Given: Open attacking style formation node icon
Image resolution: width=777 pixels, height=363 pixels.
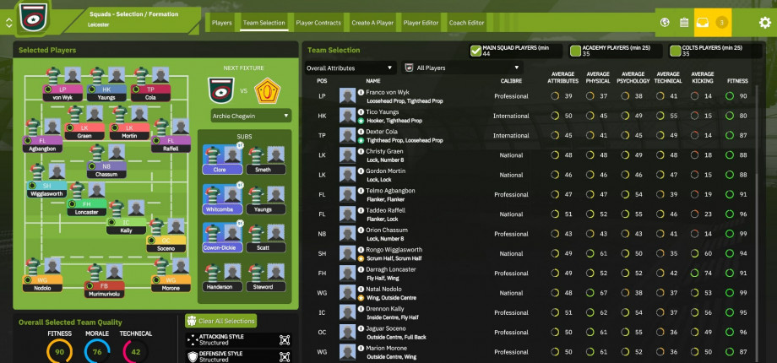Looking at the screenshot, I should coord(284,339).
